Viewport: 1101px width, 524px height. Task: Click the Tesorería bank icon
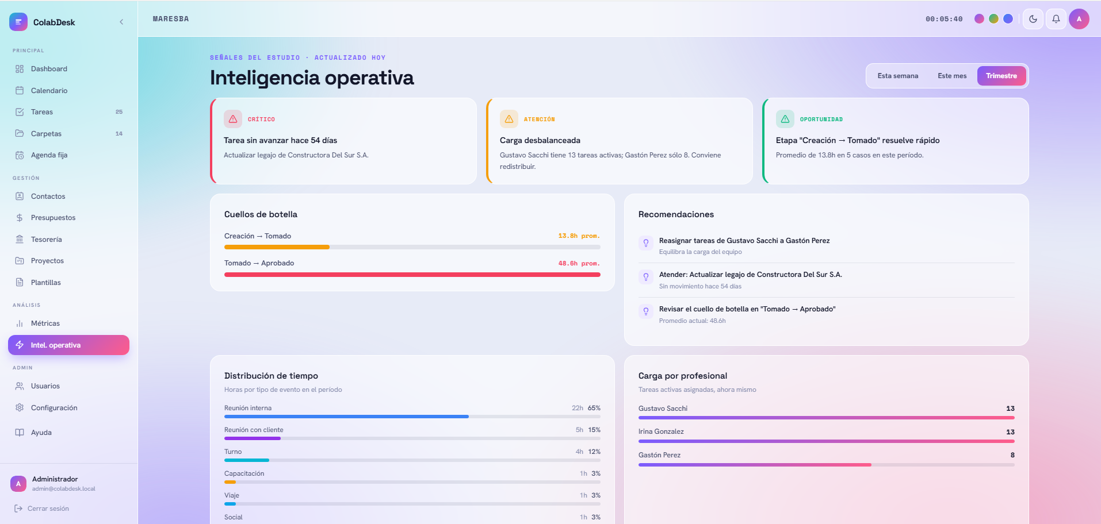(x=20, y=240)
